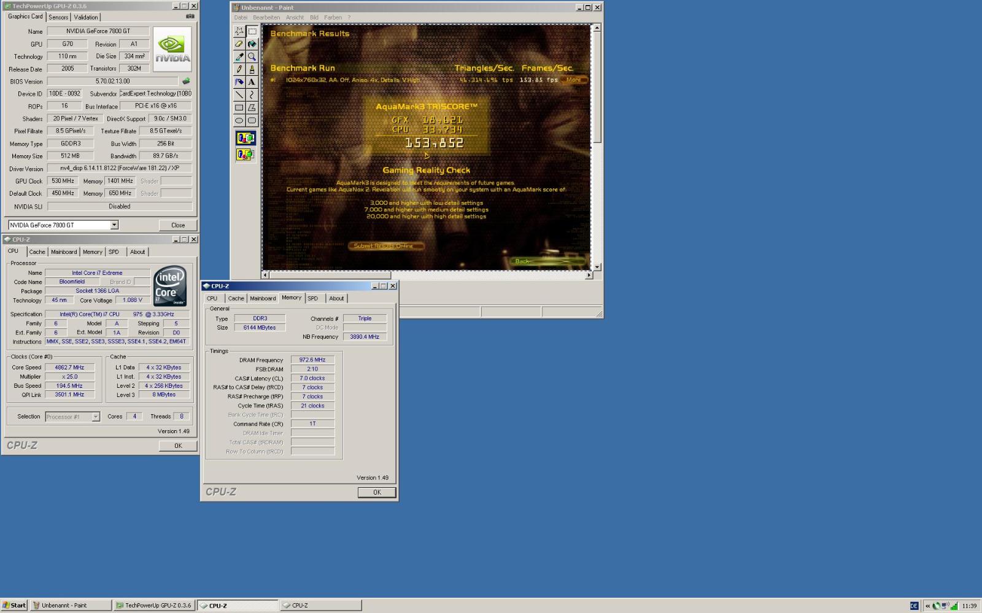This screenshot has height=613, width=982.
Task: Select the Fill With Color bucket tool
Action: [252, 44]
